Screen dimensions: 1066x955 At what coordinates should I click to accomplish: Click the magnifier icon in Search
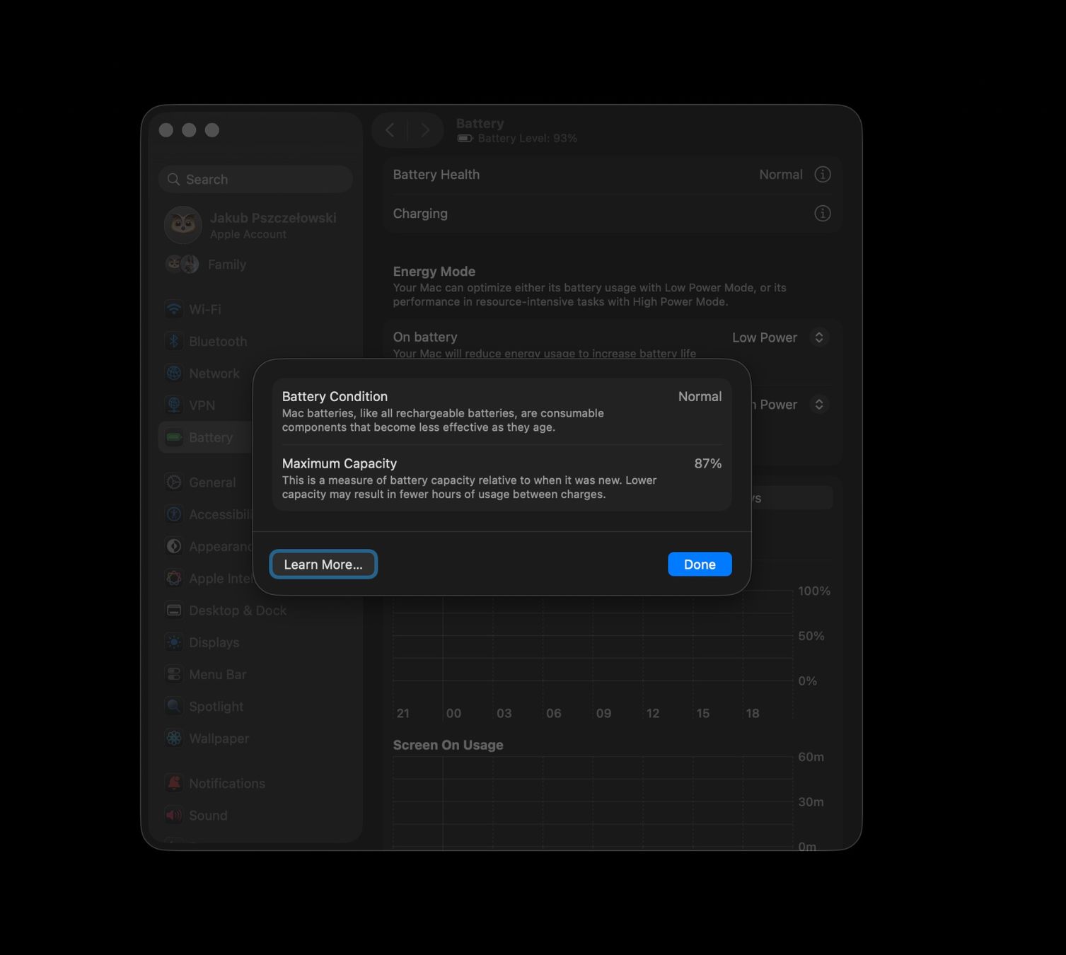173,179
